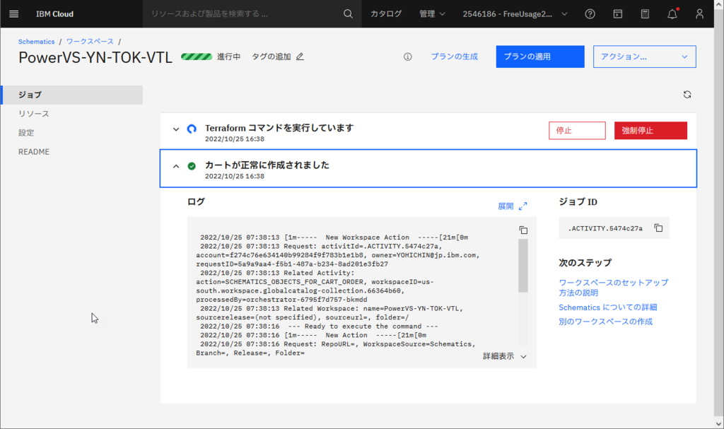Click the log panel scrollbar thumb
This screenshot has width=724, height=429.
point(522,266)
